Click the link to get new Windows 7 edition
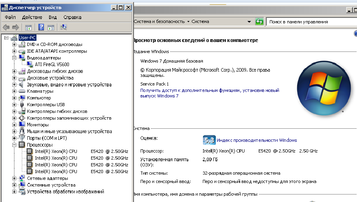 (x=210, y=93)
